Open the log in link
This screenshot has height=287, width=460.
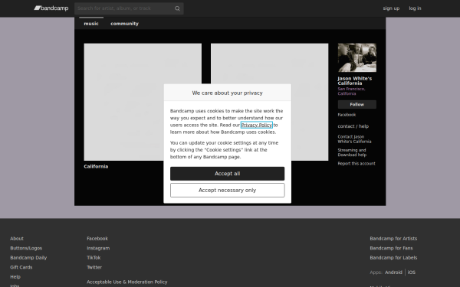[415, 8]
